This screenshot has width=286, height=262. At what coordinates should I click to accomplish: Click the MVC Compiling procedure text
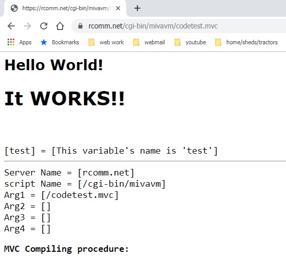(x=67, y=249)
